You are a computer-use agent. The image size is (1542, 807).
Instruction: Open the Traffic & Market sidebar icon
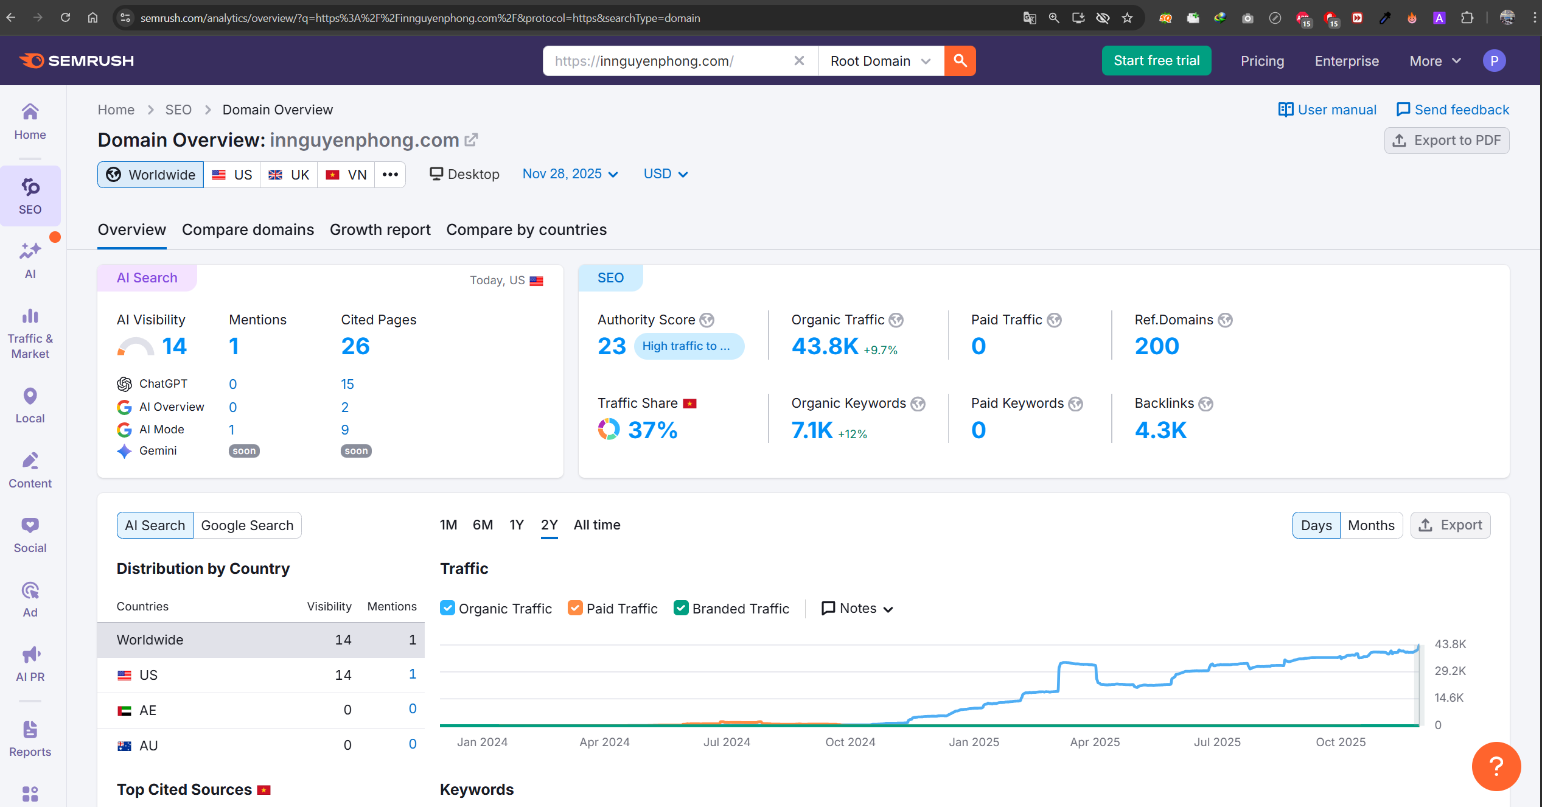tap(30, 316)
